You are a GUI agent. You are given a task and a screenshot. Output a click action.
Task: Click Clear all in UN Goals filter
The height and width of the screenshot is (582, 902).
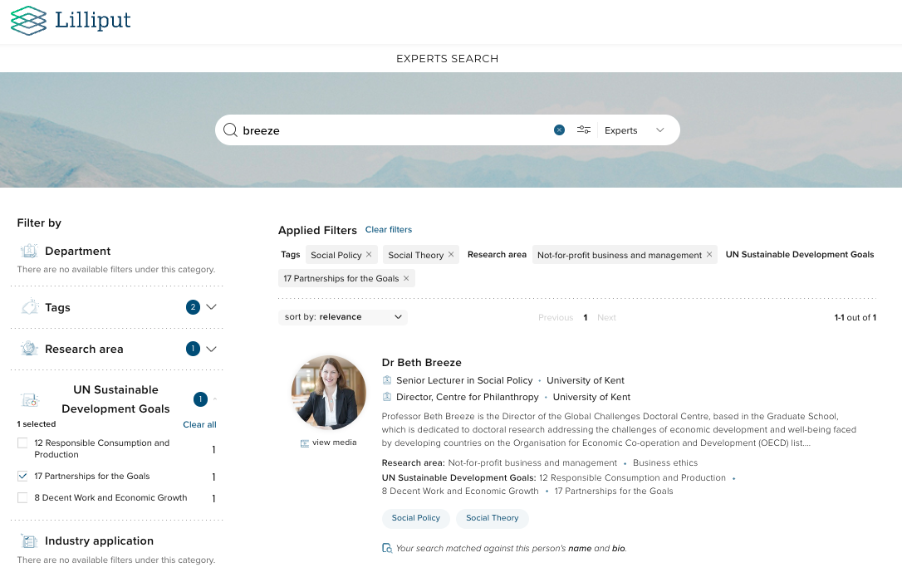pos(199,424)
